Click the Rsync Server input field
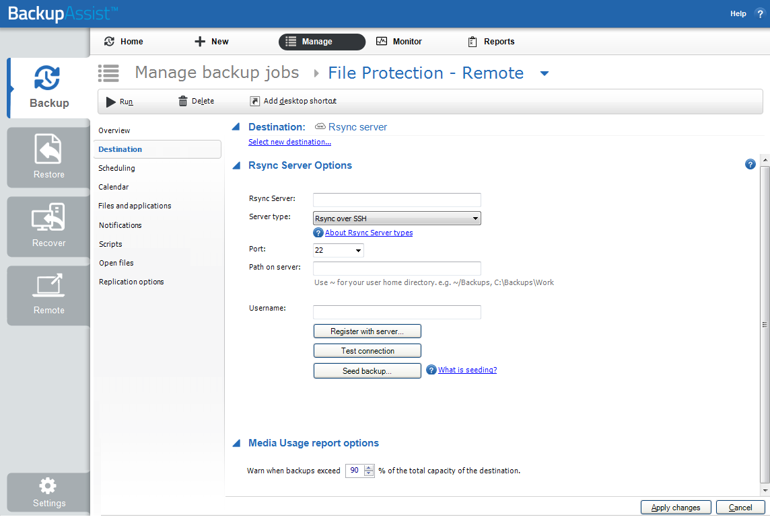 397,200
